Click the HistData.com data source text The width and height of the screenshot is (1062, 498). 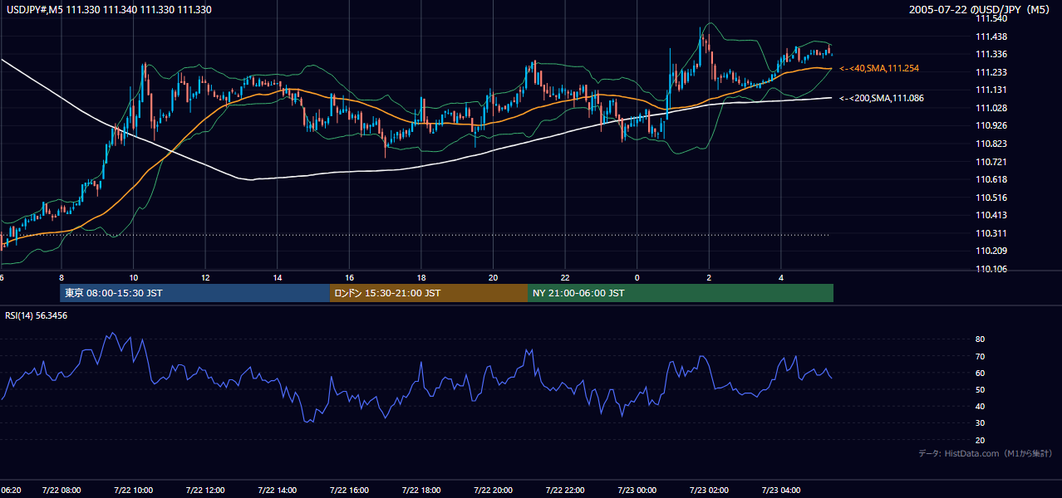tap(986, 453)
